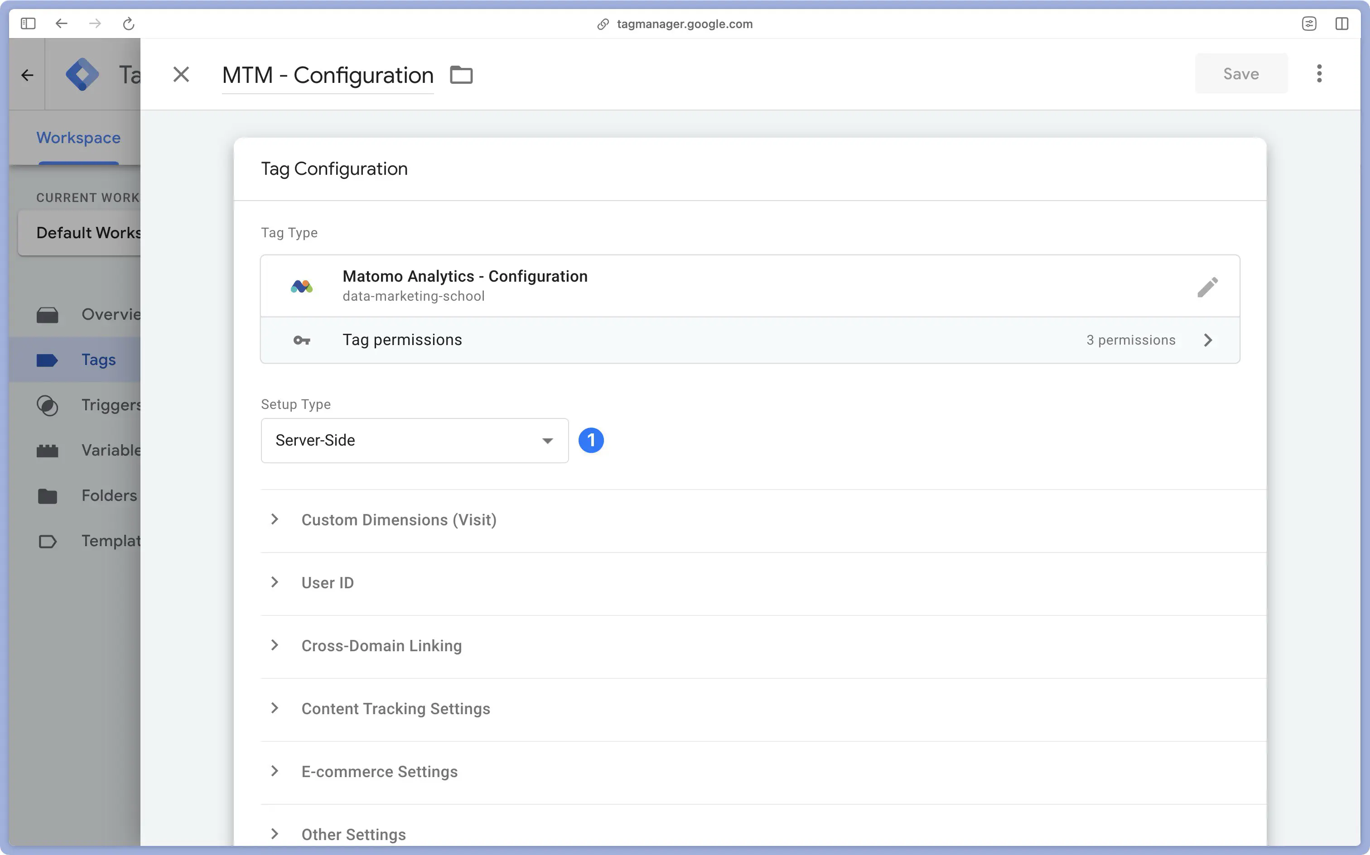Click the key icon in Tag permissions
Image resolution: width=1370 pixels, height=855 pixels.
coord(301,340)
